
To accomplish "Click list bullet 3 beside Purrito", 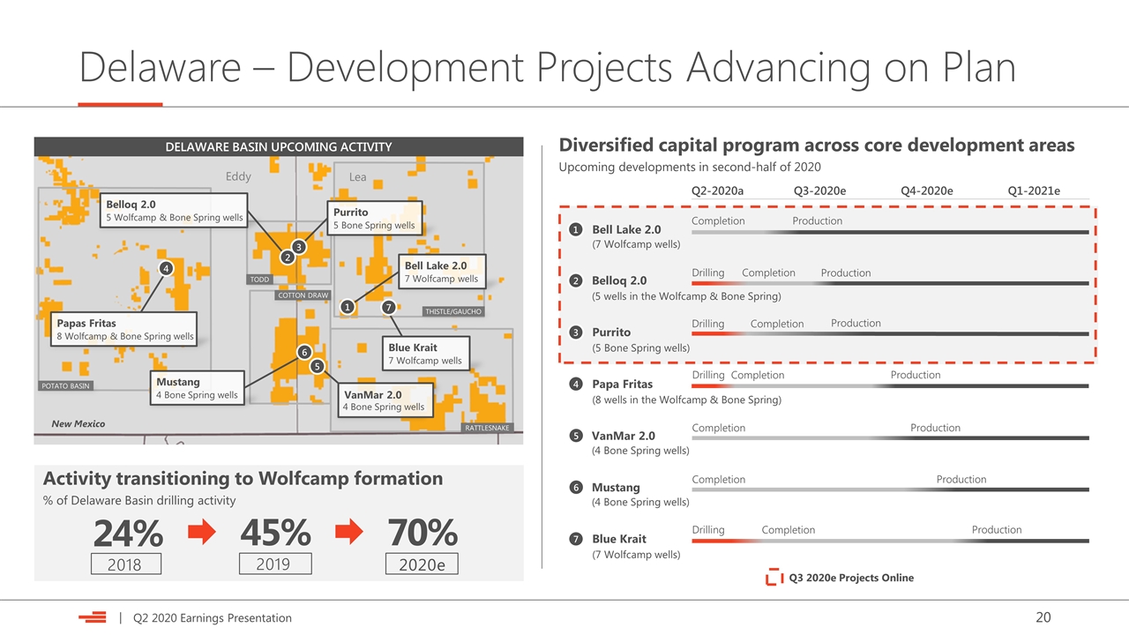I will pyautogui.click(x=575, y=332).
